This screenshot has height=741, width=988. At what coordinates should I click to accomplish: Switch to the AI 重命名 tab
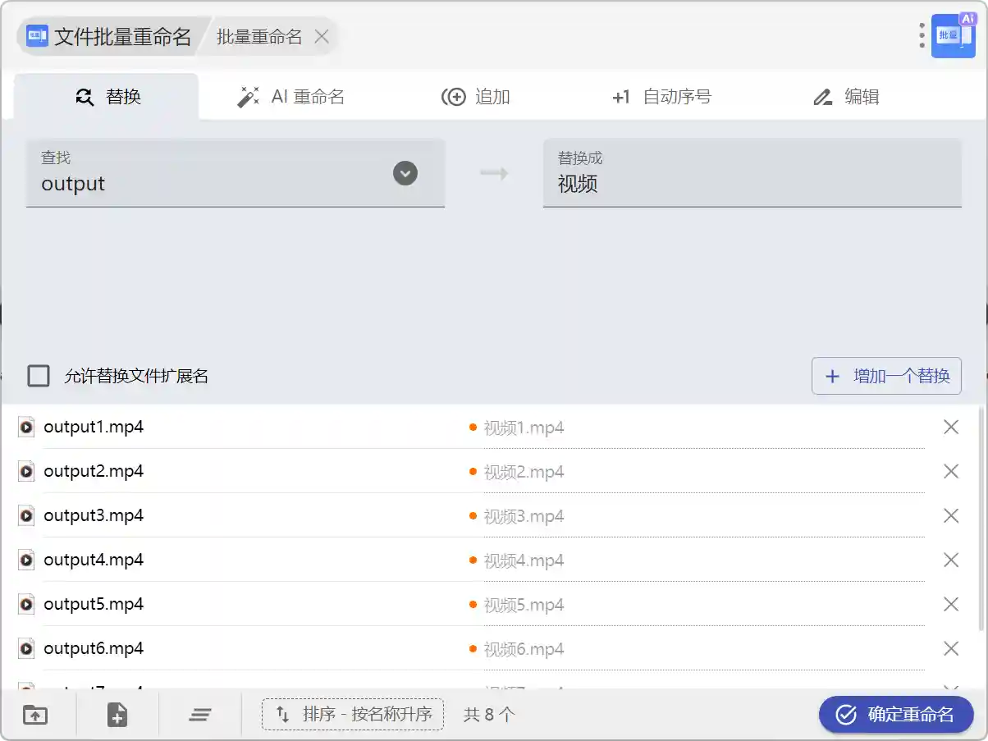(x=291, y=97)
